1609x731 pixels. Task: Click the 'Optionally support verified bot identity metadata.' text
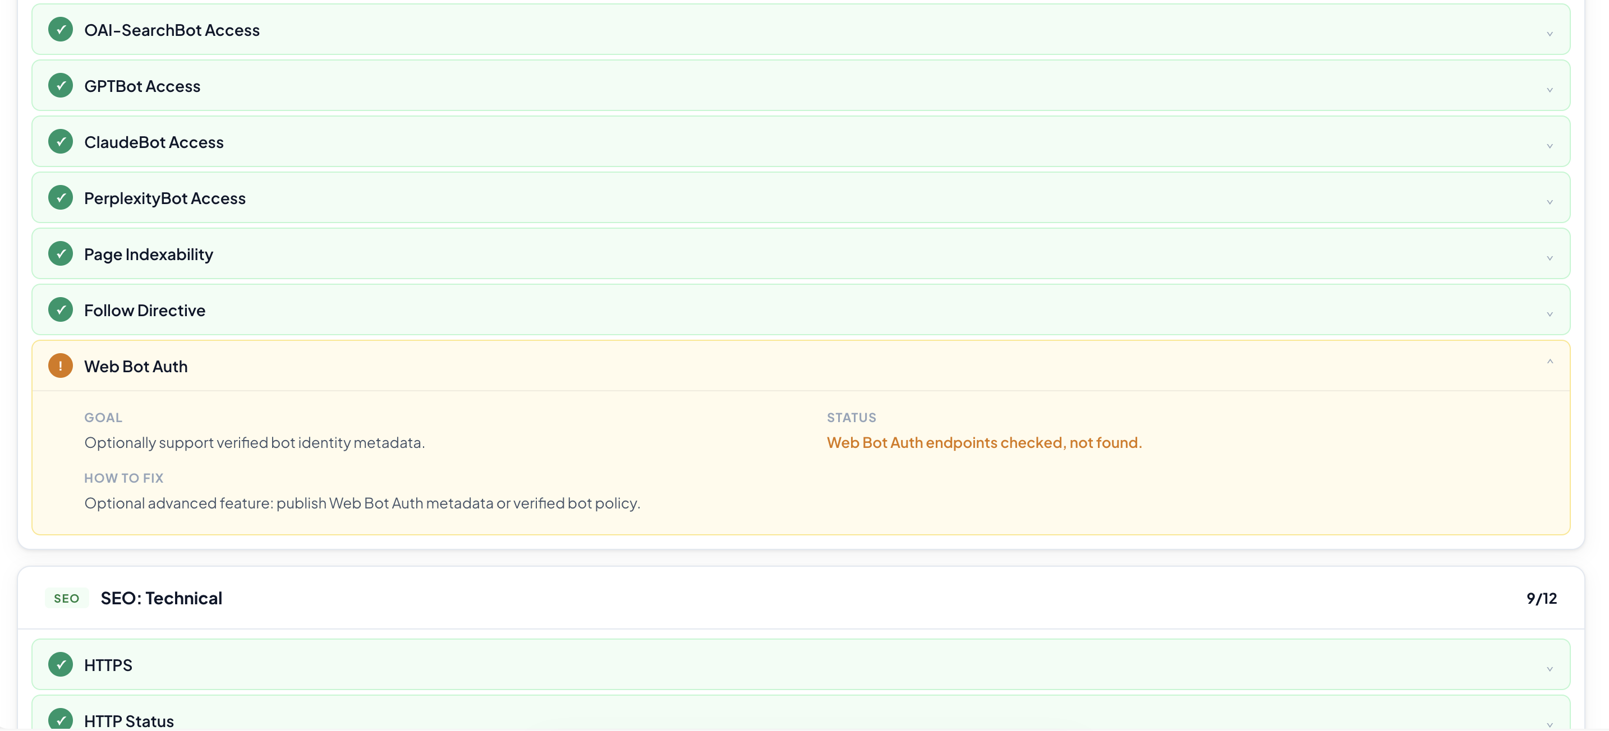[x=254, y=443]
